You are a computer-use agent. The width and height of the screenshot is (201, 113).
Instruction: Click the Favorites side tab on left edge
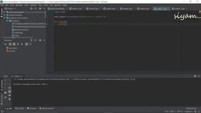2,99
